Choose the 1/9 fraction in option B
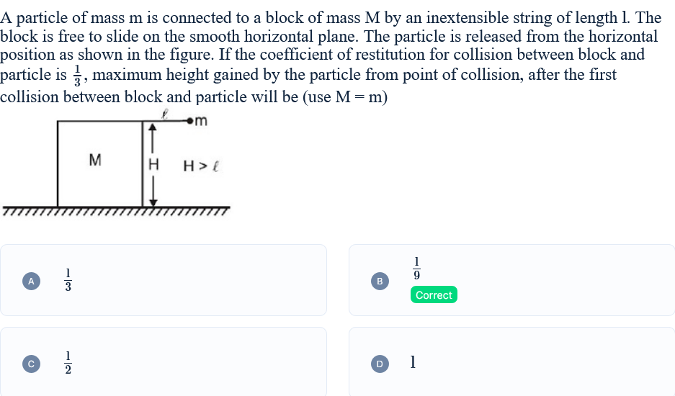The image size is (675, 396). [416, 268]
